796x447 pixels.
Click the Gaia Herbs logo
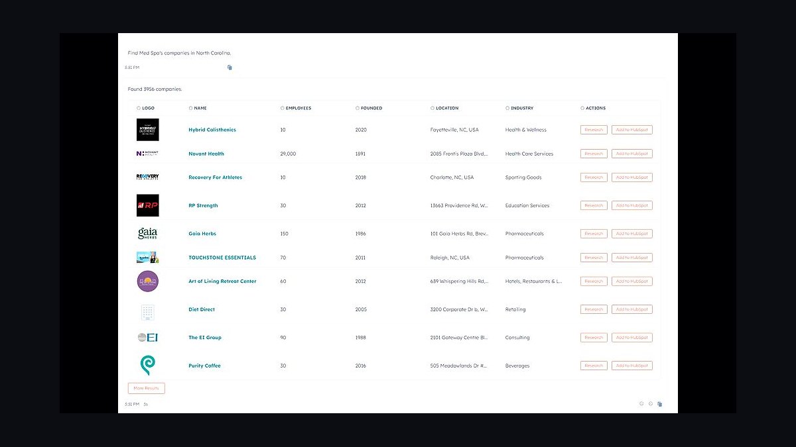[x=148, y=234]
